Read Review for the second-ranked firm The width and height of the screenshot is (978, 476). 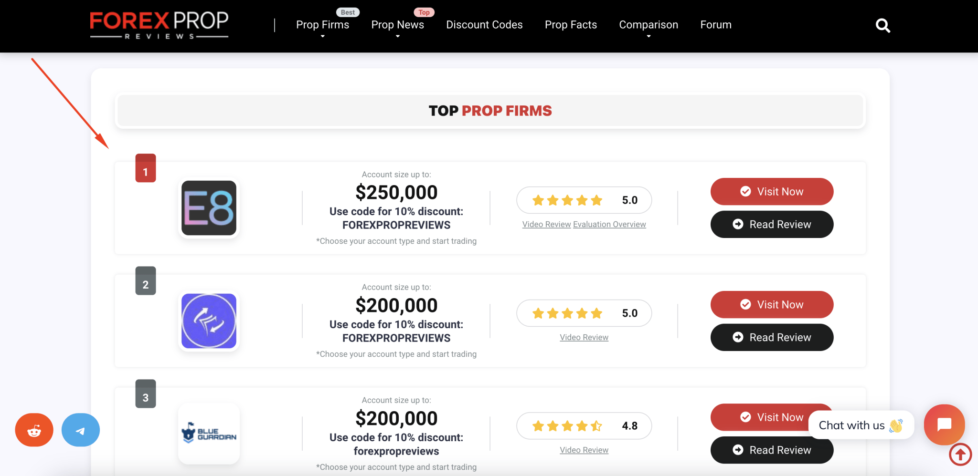[772, 337]
